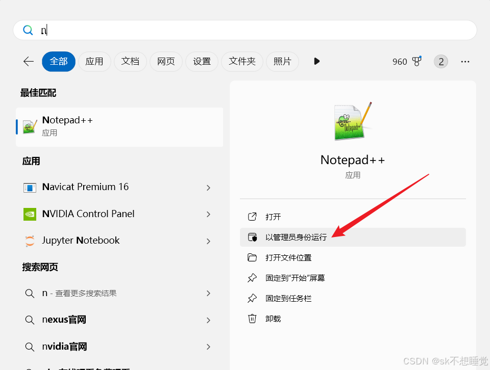Choose 固定到"开始"屏幕
Image resolution: width=490 pixels, height=370 pixels.
pyautogui.click(x=353, y=278)
